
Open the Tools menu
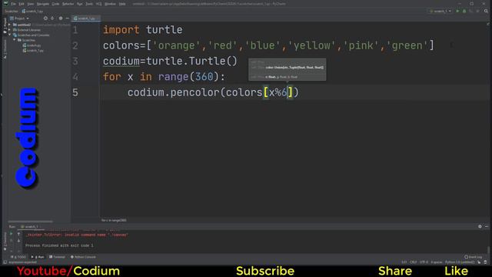point(89,4)
